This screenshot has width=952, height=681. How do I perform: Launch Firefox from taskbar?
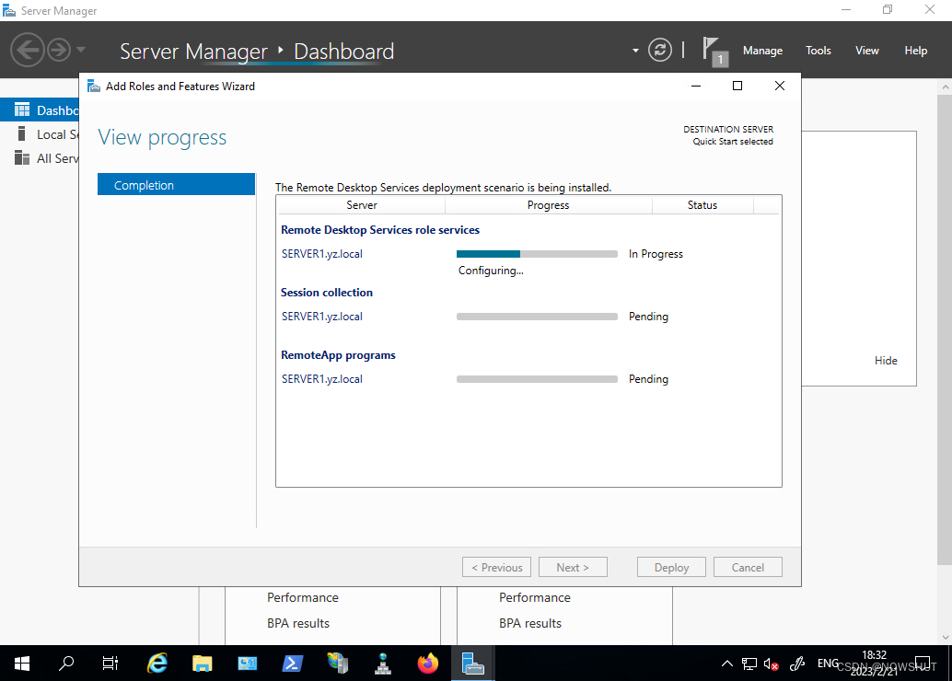(x=428, y=664)
